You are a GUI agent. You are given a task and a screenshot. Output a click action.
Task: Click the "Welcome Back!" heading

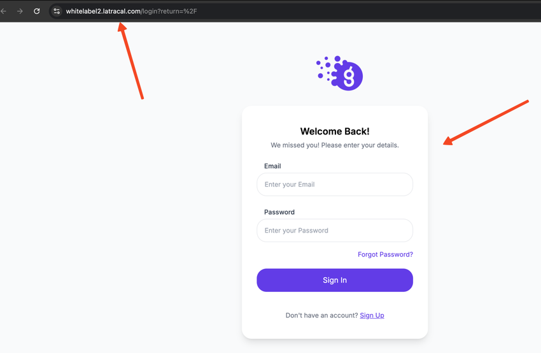pos(335,131)
